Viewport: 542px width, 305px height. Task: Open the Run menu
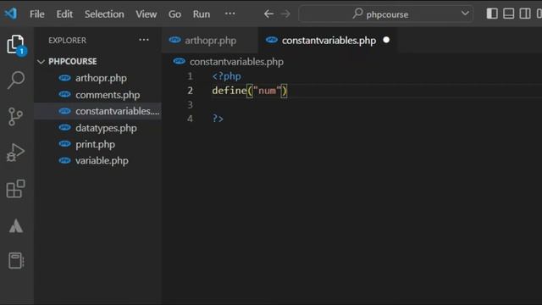pos(202,14)
